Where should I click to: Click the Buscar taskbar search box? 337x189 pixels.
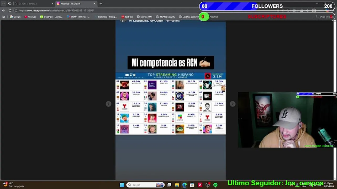(146, 185)
